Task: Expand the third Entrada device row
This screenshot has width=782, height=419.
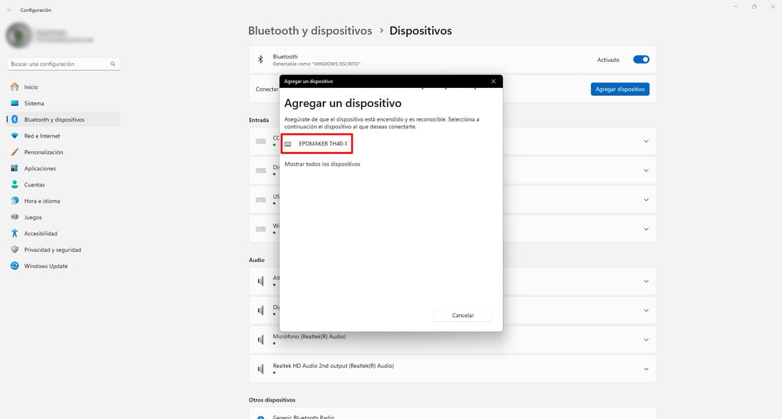Action: (x=646, y=200)
